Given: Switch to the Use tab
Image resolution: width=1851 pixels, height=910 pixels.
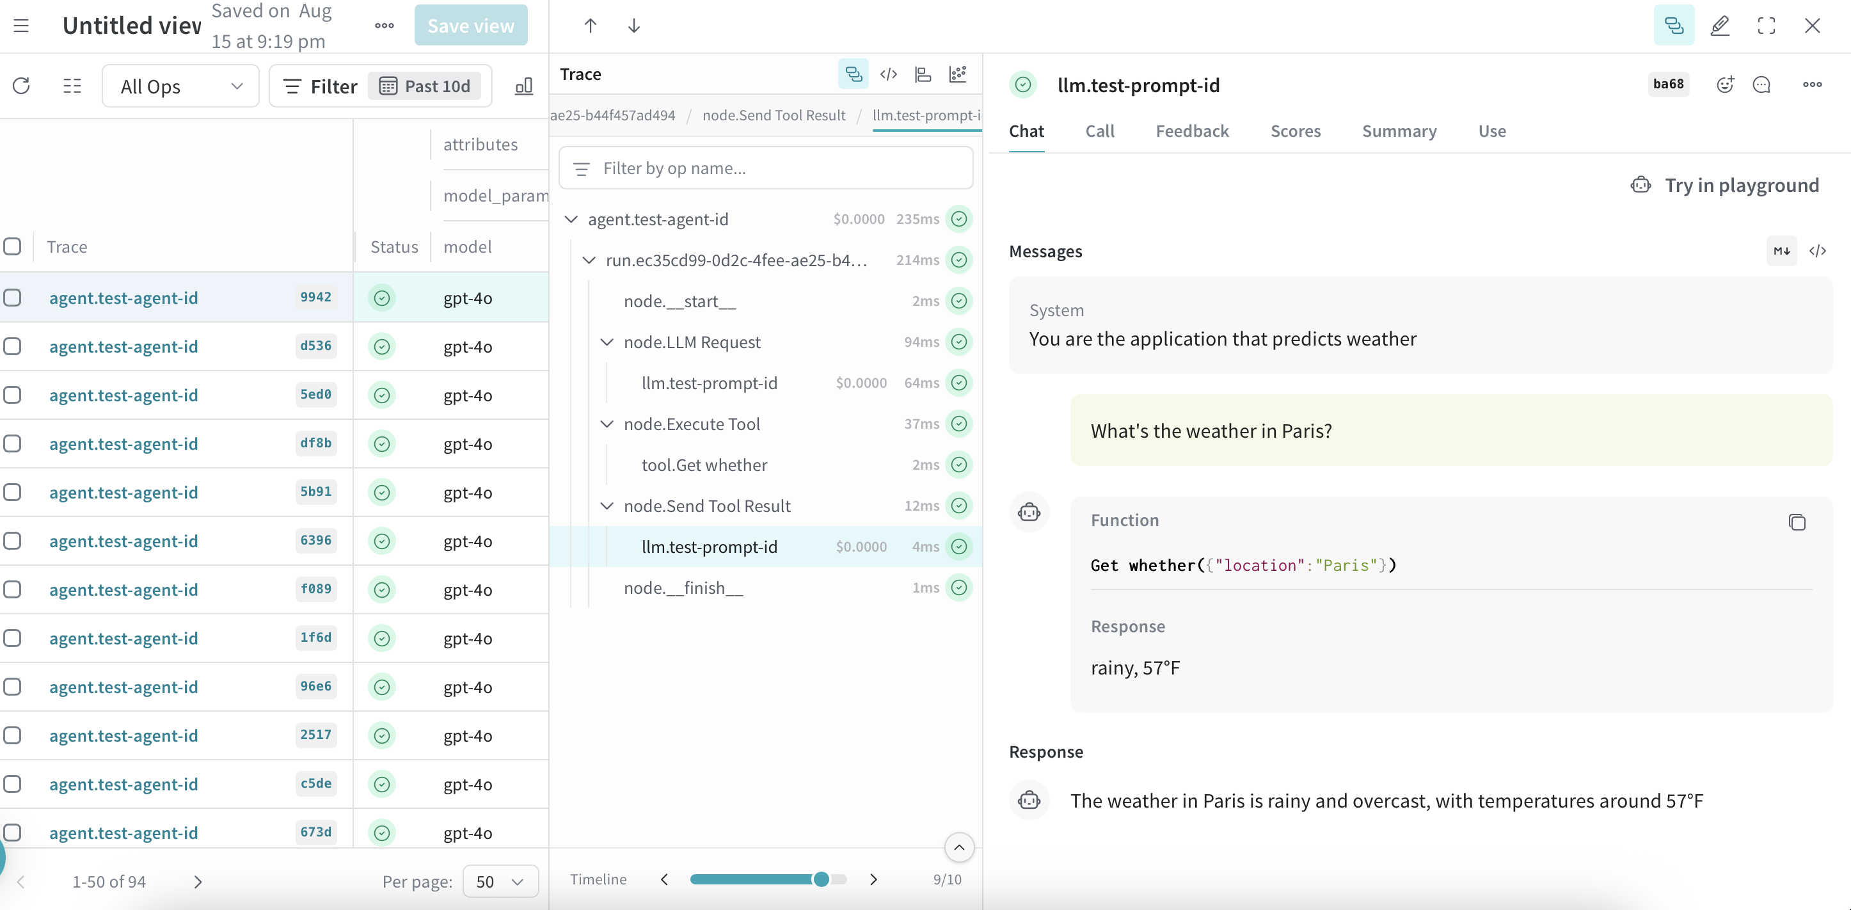Looking at the screenshot, I should [x=1491, y=132].
